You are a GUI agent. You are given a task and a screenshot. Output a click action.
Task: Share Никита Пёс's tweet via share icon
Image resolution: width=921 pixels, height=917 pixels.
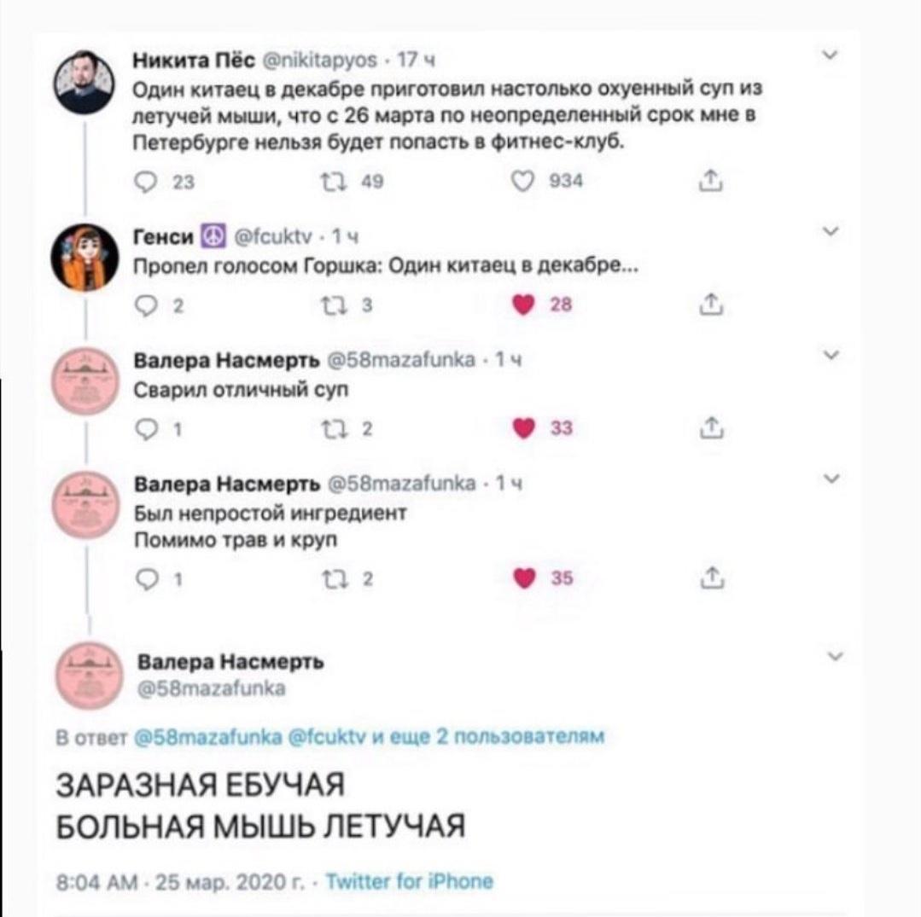[710, 180]
